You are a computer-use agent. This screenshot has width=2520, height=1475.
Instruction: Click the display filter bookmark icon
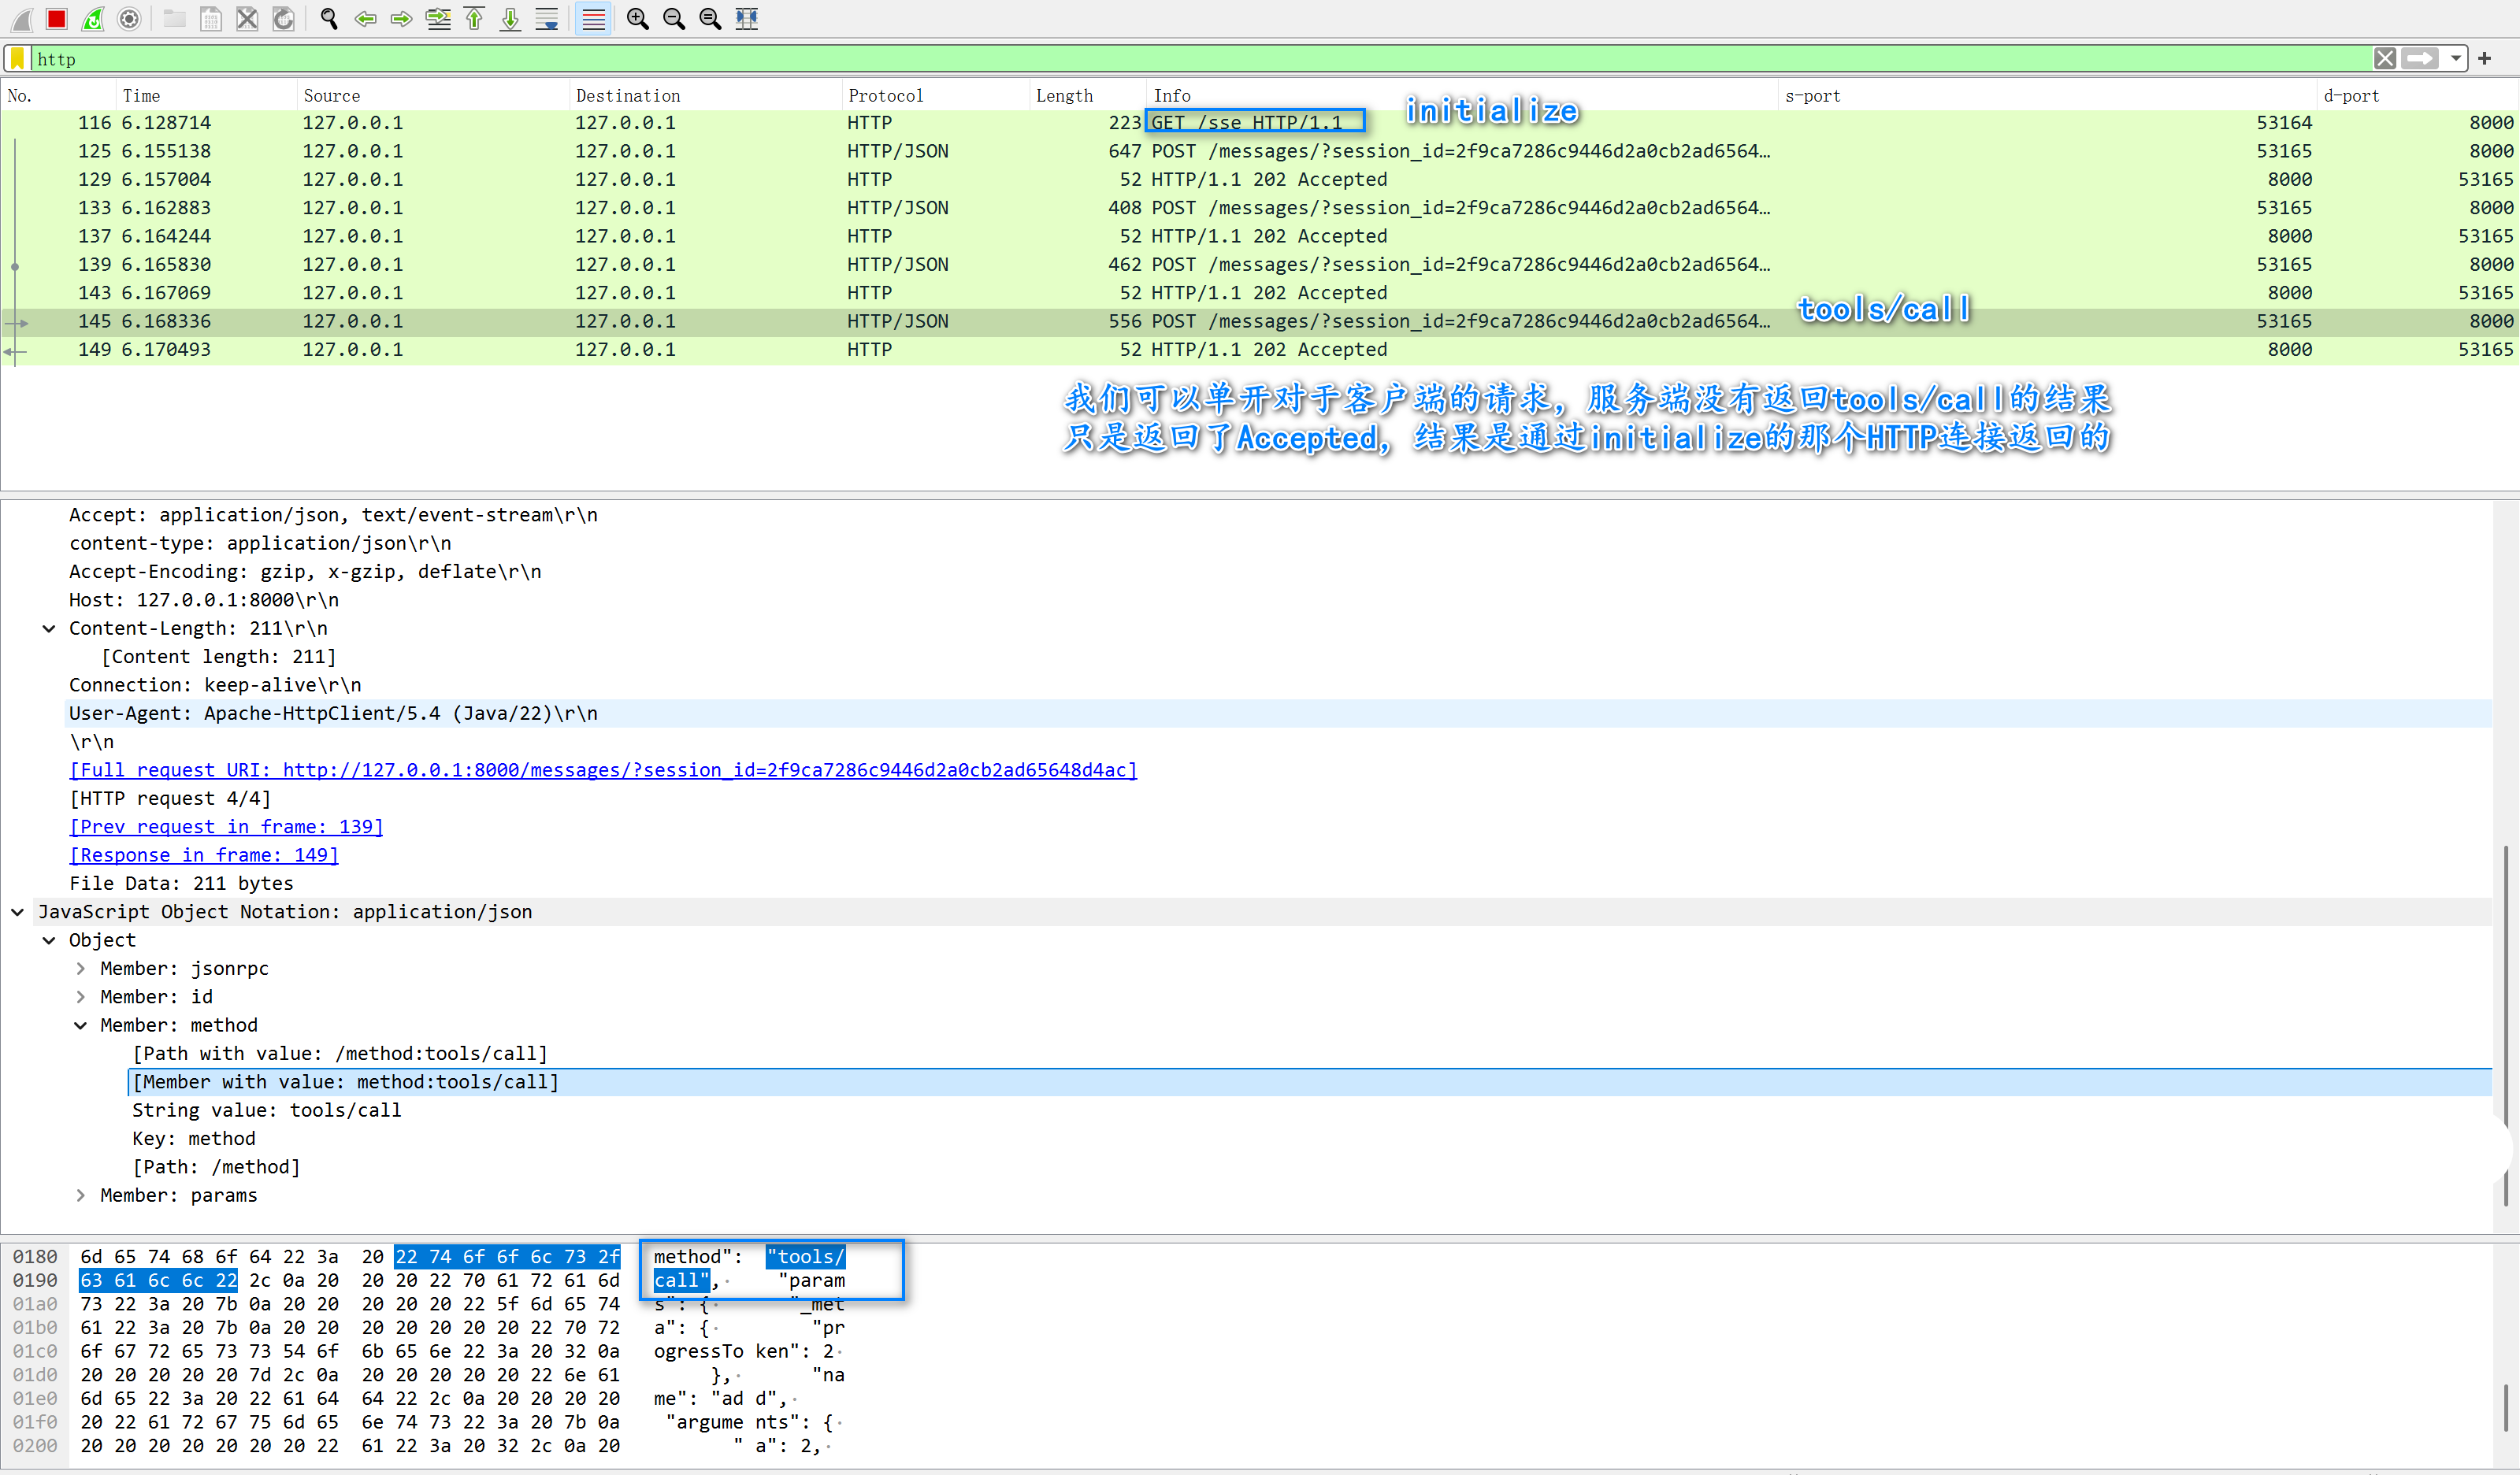(18, 59)
